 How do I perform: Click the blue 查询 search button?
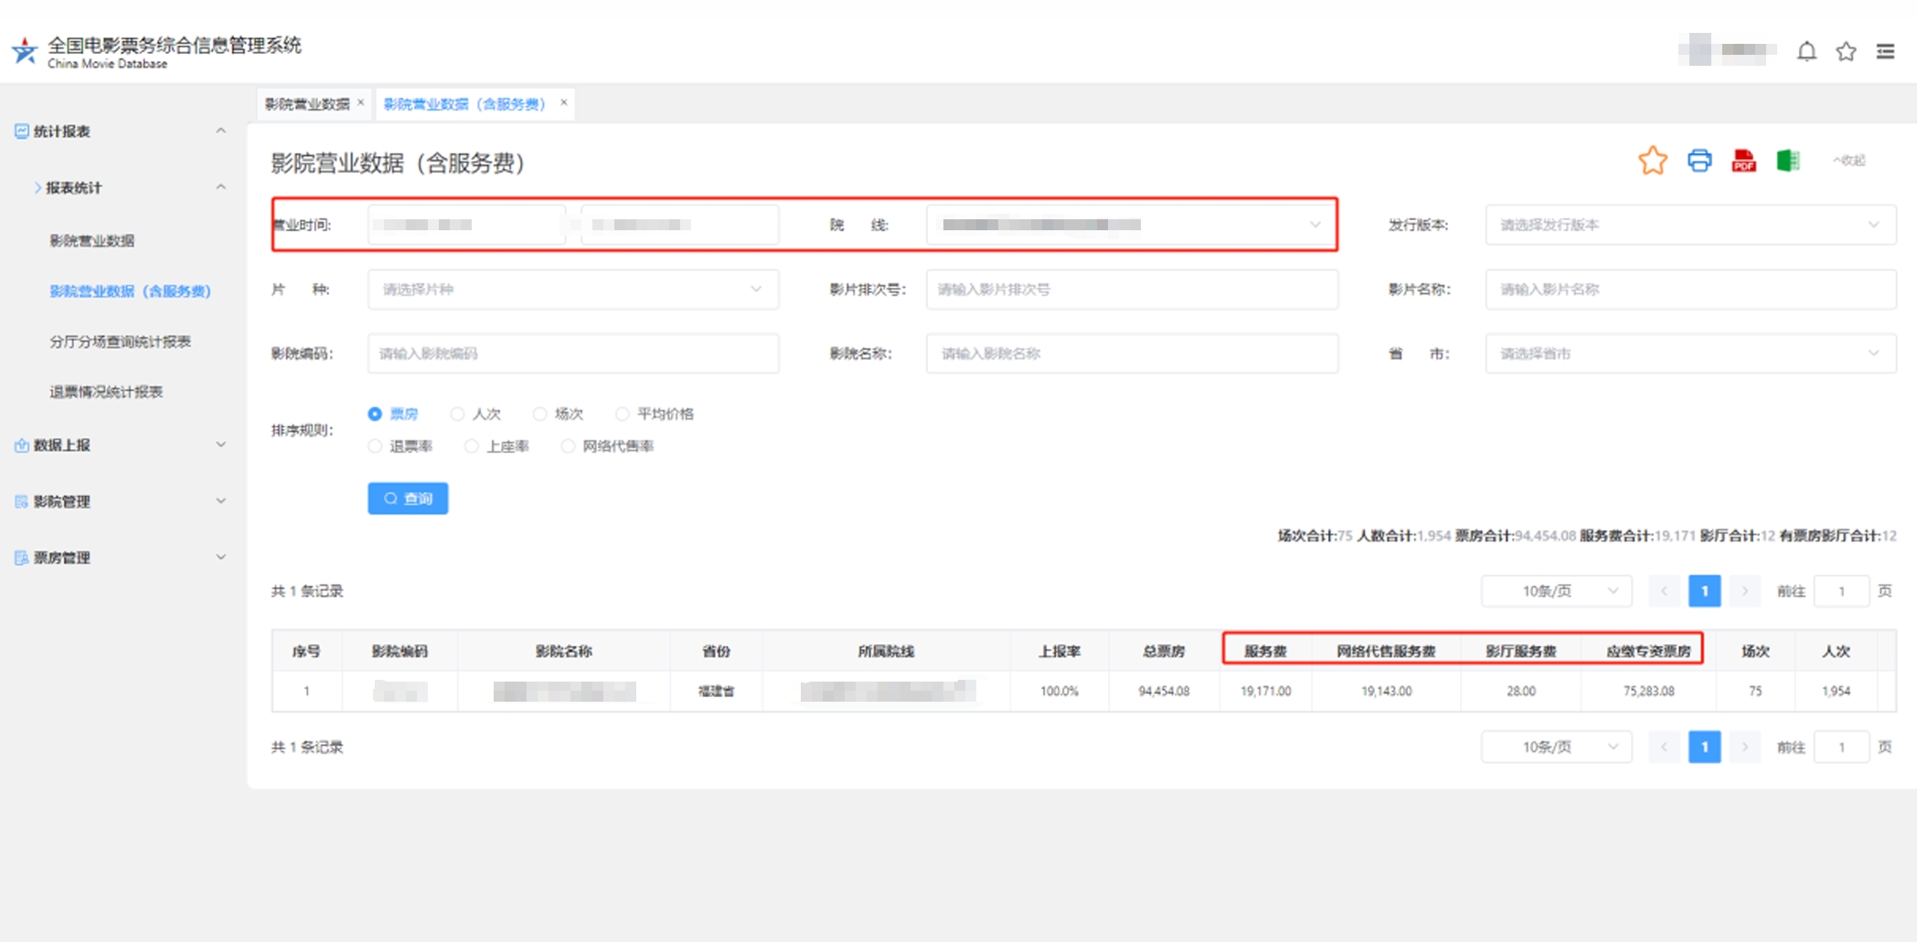(408, 499)
